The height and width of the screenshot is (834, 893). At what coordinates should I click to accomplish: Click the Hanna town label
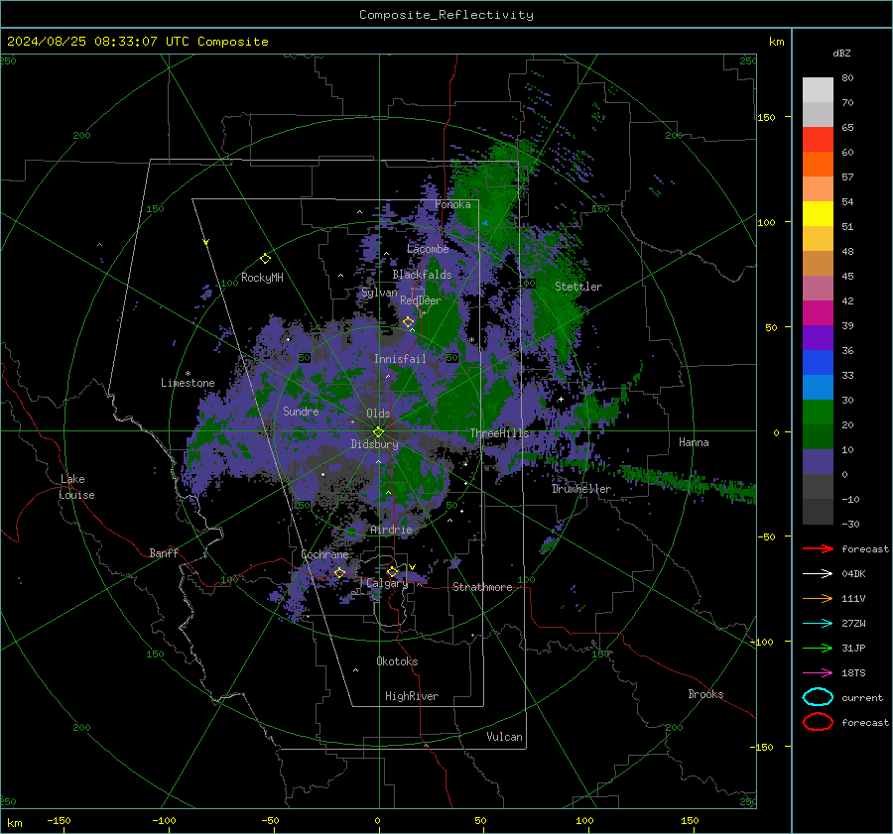pos(694,442)
